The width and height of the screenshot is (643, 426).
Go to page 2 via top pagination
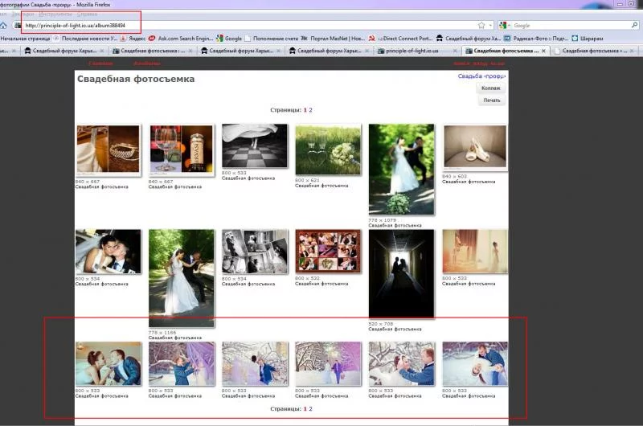310,109
